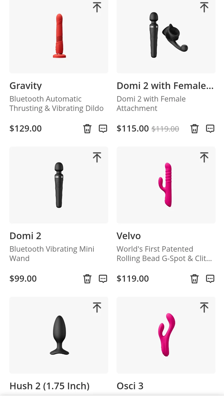This screenshot has height=397, width=224.
Task: Add a comment on the Velvo item
Action: click(210, 279)
